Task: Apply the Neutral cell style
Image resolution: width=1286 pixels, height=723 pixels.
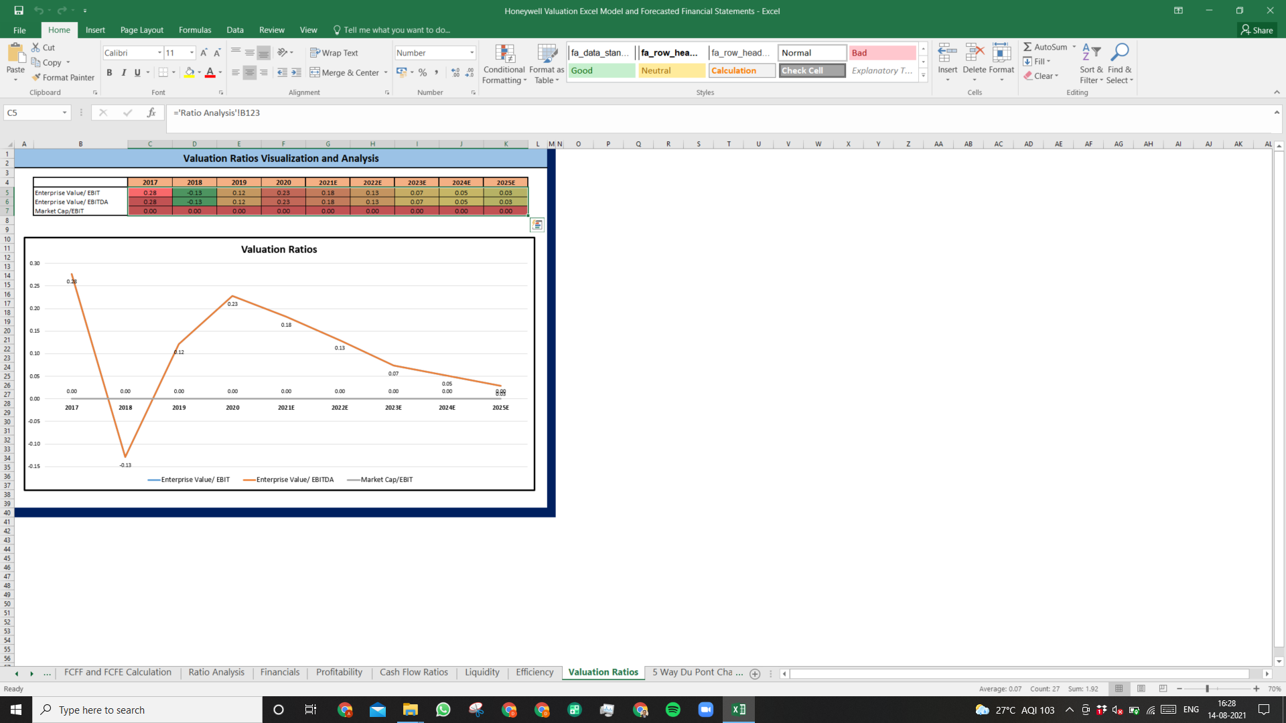Action: point(672,70)
